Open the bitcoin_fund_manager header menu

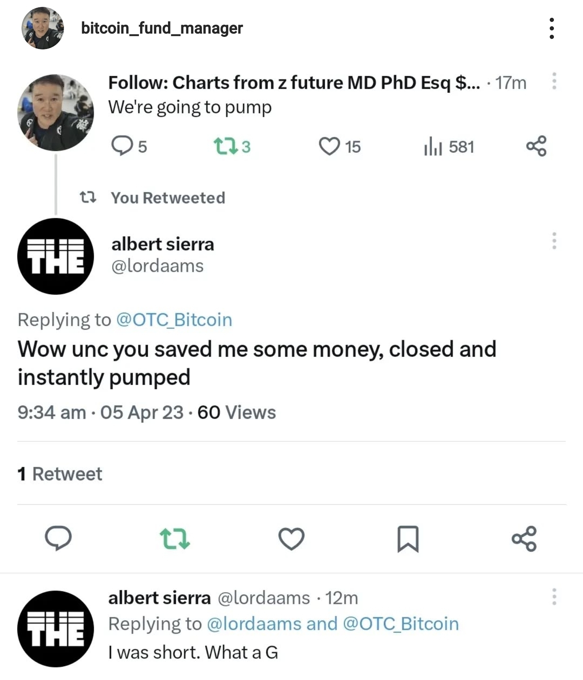(x=551, y=29)
